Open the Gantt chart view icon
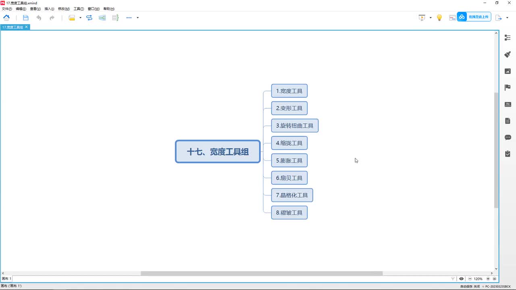Image resolution: width=516 pixels, height=290 pixels. pos(452,18)
